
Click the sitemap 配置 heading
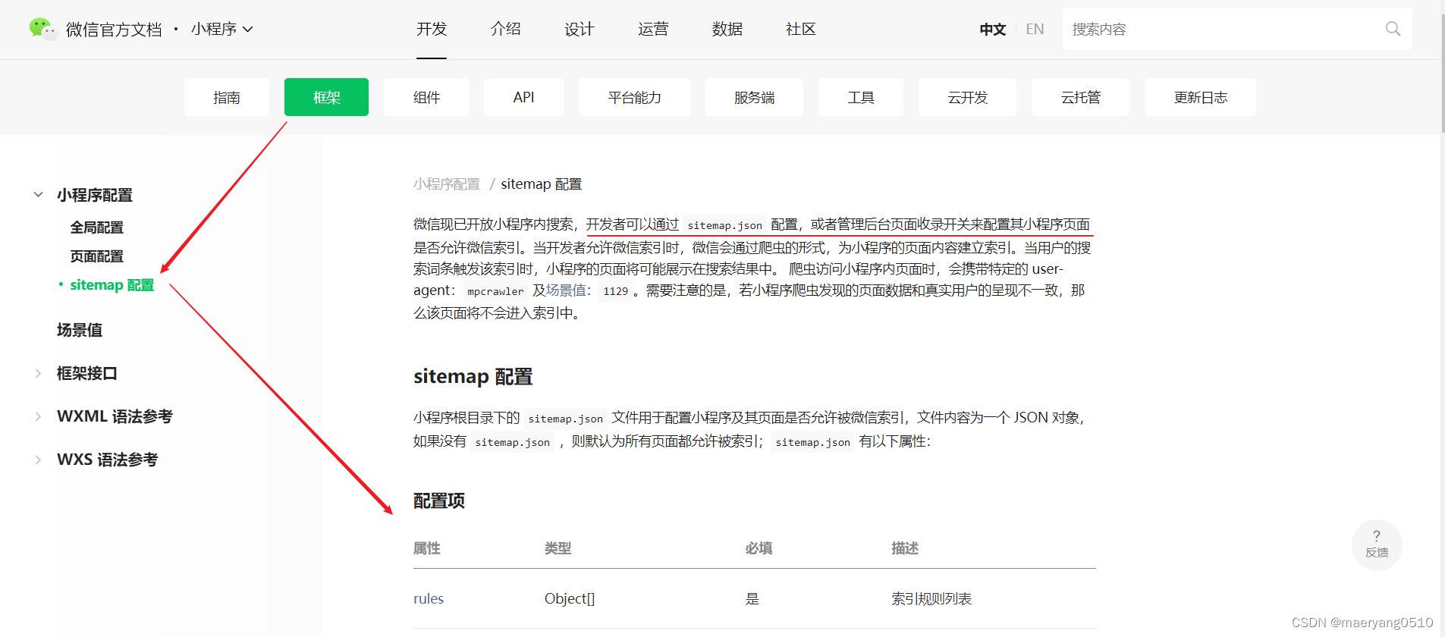click(x=473, y=376)
